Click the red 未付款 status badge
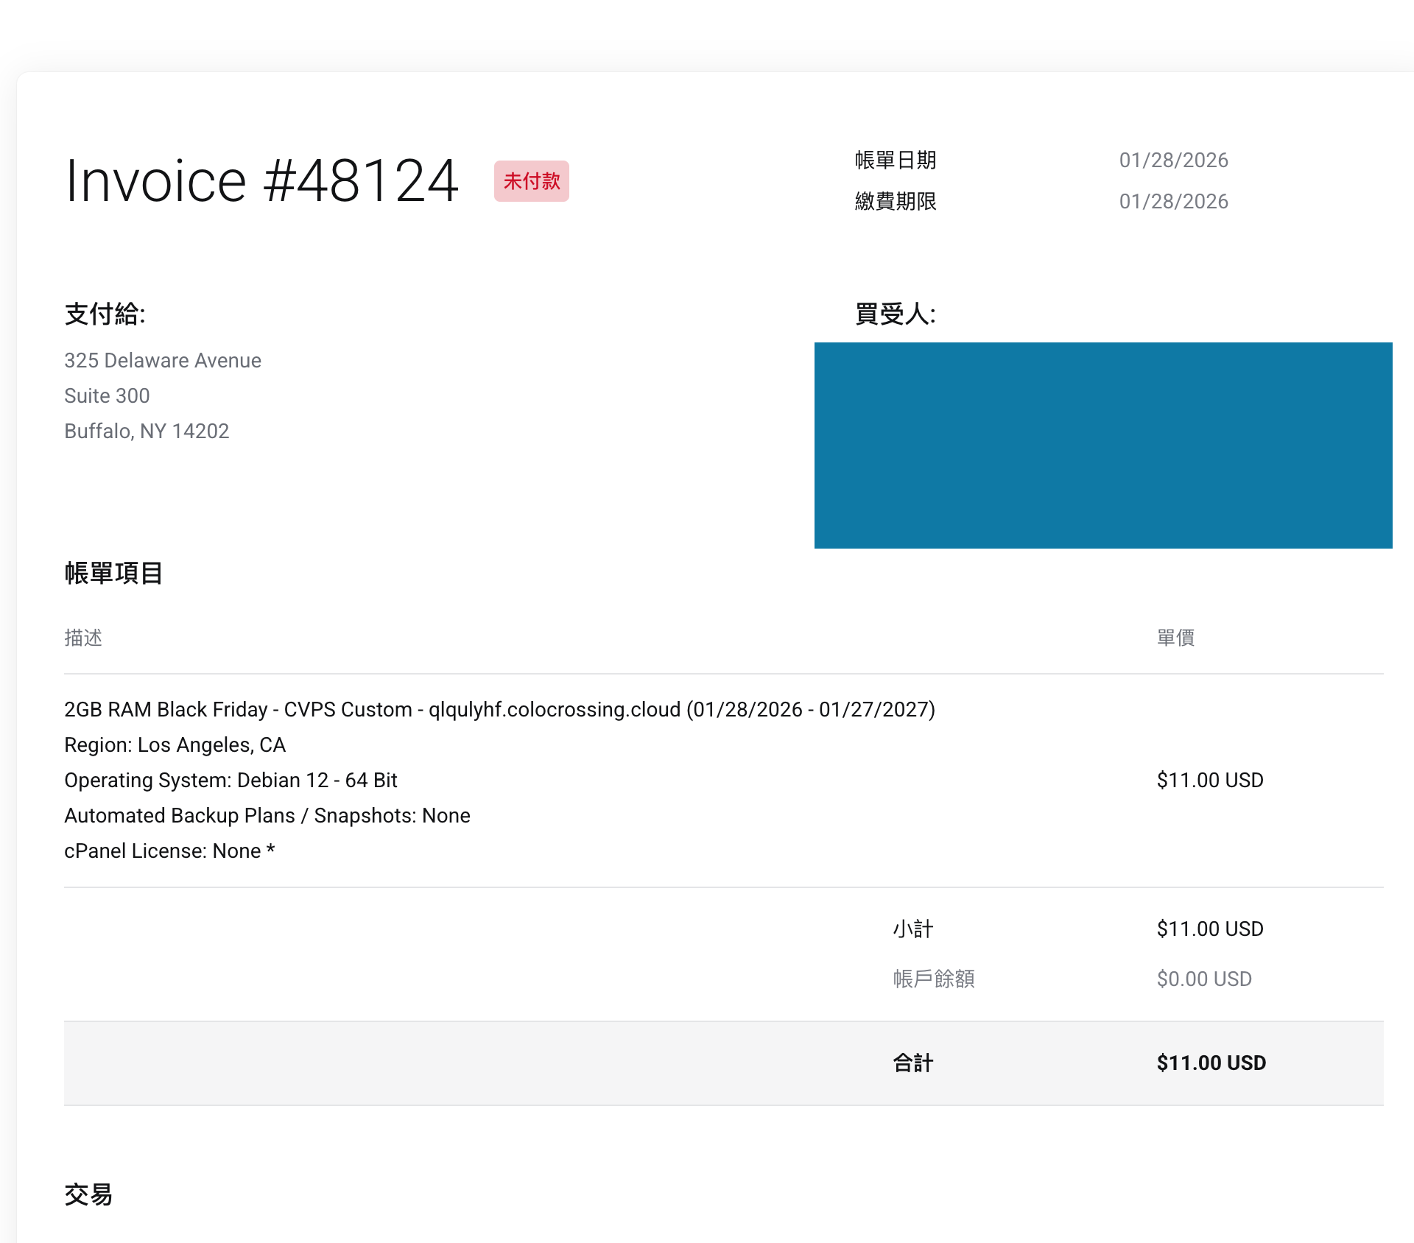Image resolution: width=1414 pixels, height=1243 pixels. click(x=531, y=181)
